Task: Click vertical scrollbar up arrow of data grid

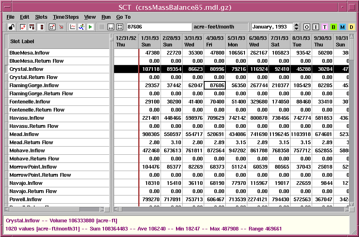Action: click(x=352, y=37)
